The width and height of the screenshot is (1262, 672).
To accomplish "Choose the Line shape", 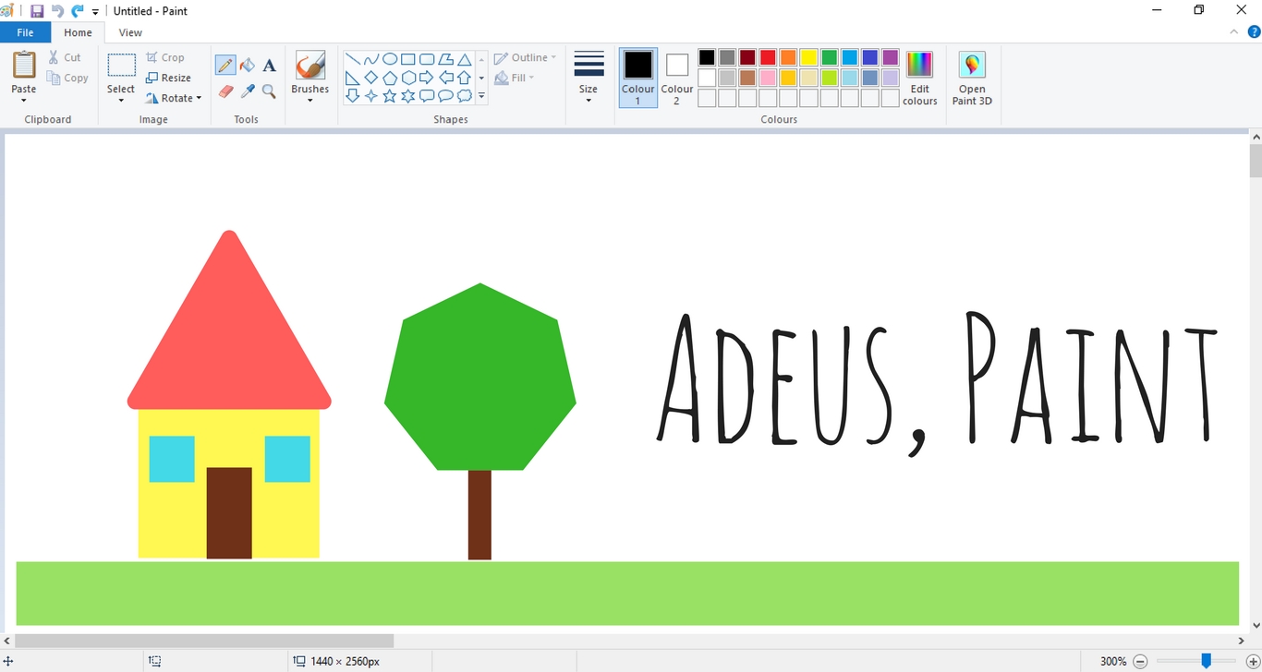I will coord(352,59).
